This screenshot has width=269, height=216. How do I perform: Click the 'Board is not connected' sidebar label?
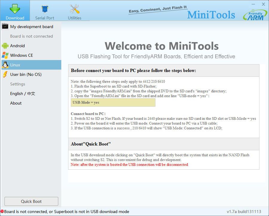click(x=31, y=36)
